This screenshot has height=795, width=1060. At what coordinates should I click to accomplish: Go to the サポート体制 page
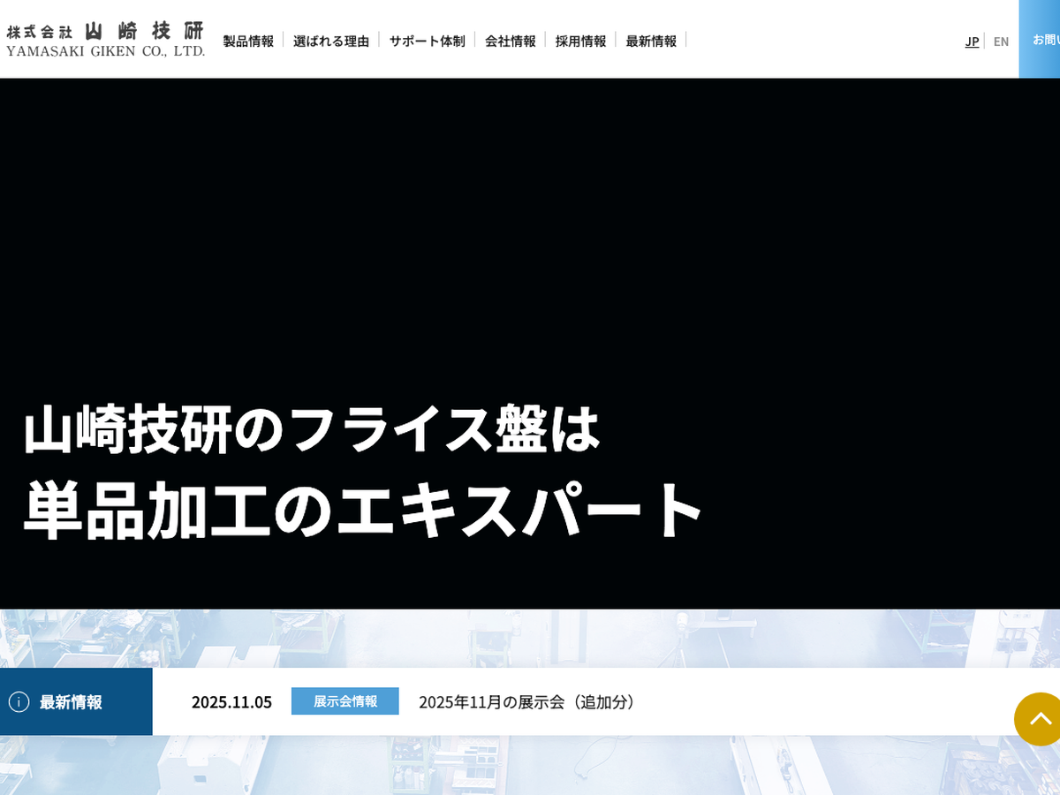coord(427,41)
